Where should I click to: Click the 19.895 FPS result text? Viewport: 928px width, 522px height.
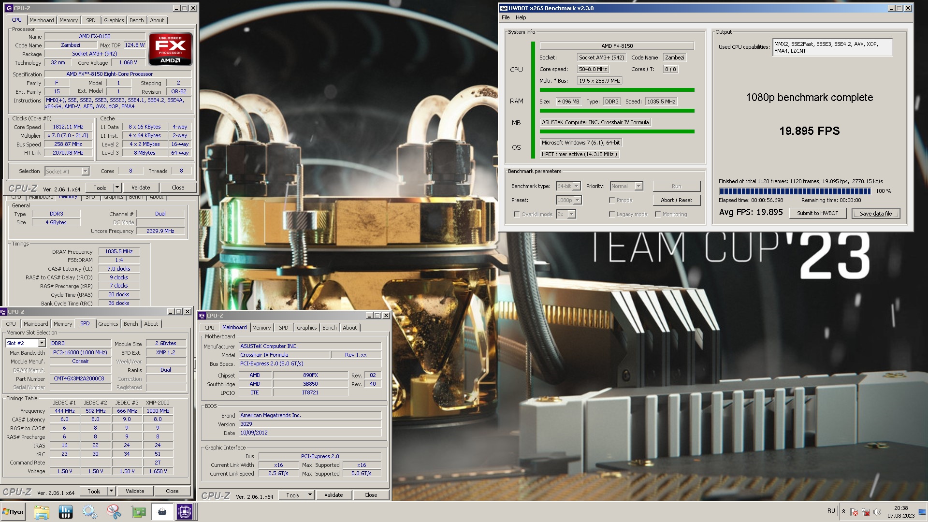pos(810,131)
